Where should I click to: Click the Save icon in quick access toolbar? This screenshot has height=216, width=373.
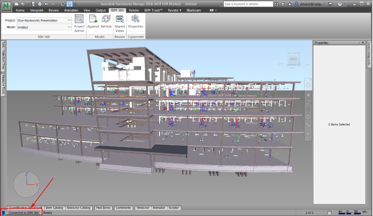tap(33, 4)
